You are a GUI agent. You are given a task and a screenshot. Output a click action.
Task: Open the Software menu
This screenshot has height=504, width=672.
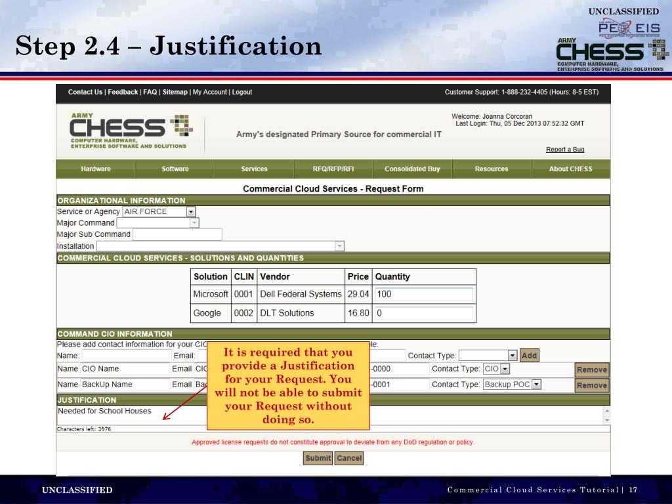[175, 169]
